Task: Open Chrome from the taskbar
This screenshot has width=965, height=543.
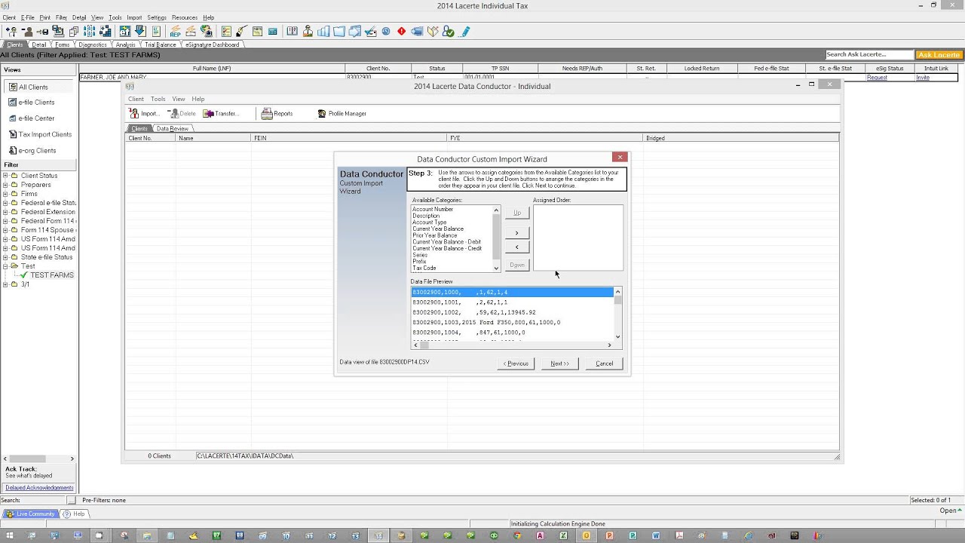Action: click(517, 535)
